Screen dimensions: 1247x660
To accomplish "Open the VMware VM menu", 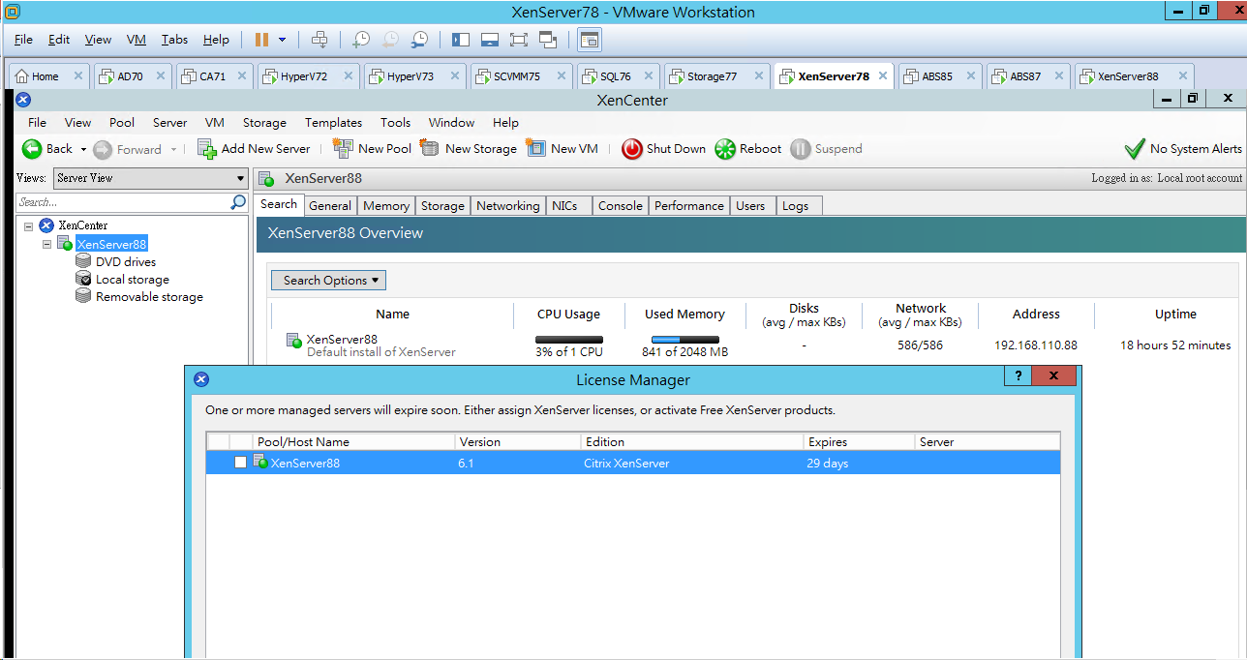I will 137,40.
